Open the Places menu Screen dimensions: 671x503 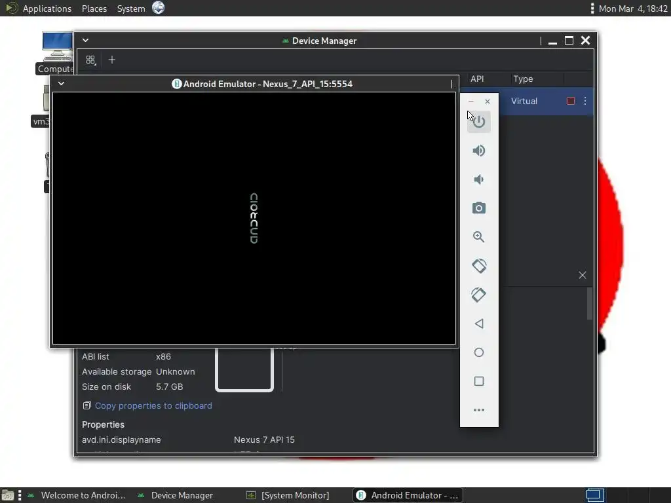94,9
